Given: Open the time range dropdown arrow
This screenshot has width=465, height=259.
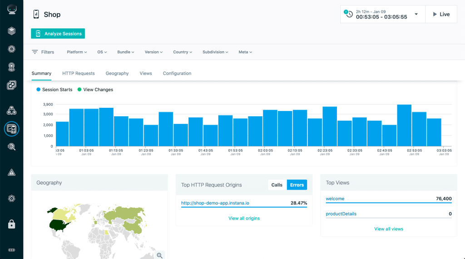Looking at the screenshot, I should (x=416, y=14).
